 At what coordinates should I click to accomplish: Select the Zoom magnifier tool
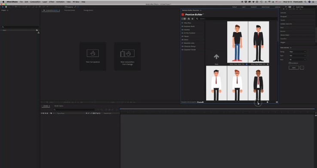click(9, 7)
